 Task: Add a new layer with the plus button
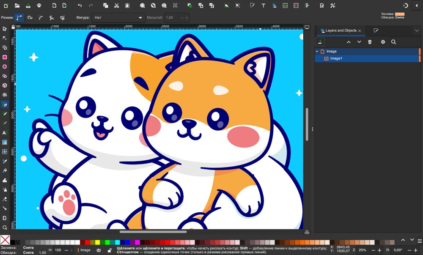tap(320, 42)
